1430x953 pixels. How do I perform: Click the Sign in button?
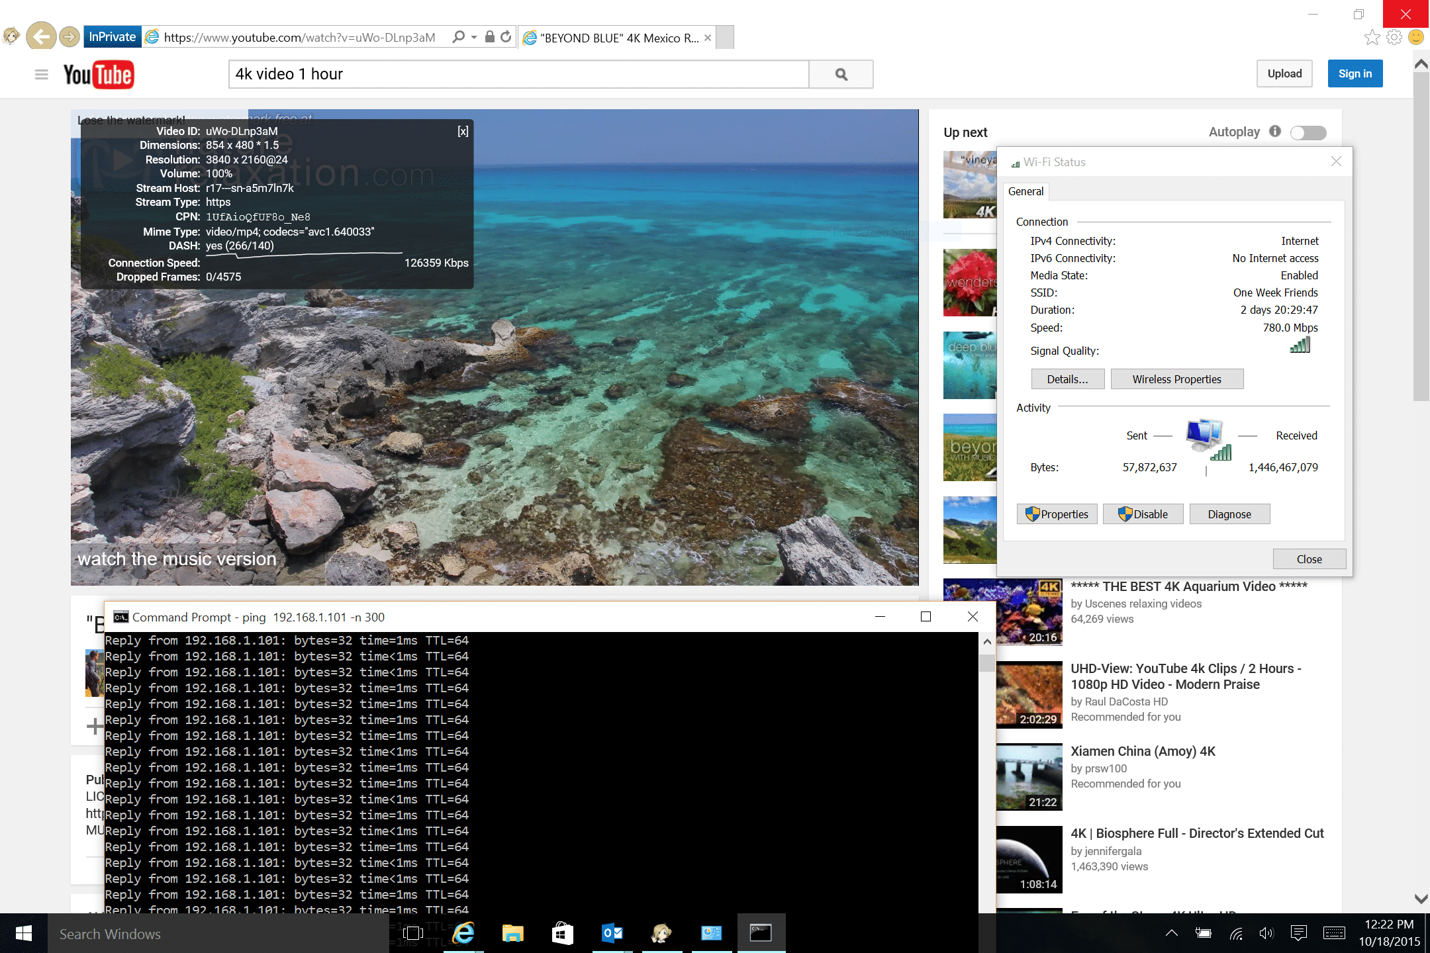pyautogui.click(x=1355, y=73)
